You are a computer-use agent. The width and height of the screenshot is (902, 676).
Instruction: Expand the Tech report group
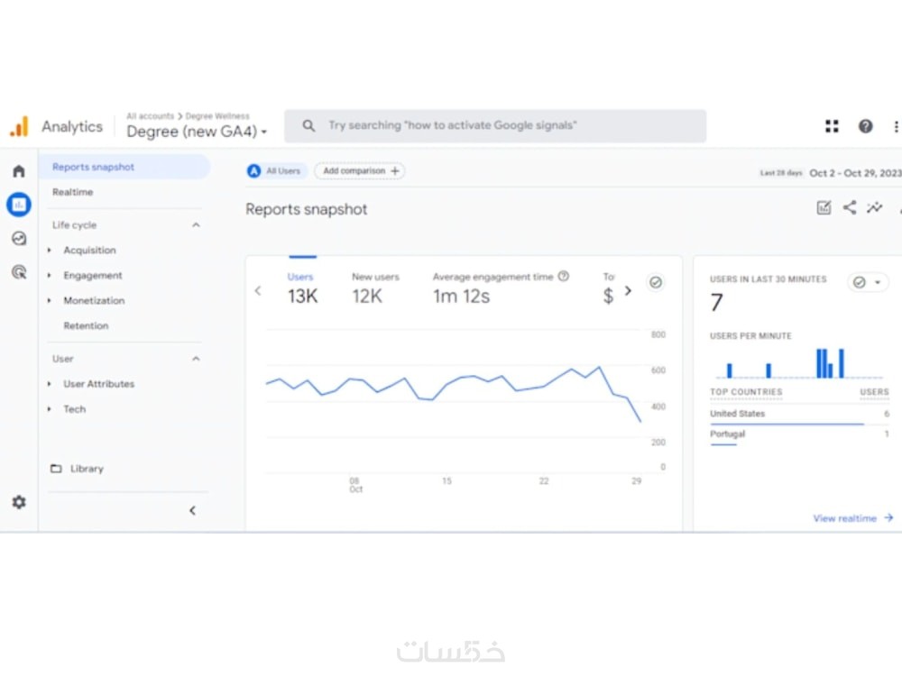(x=50, y=409)
